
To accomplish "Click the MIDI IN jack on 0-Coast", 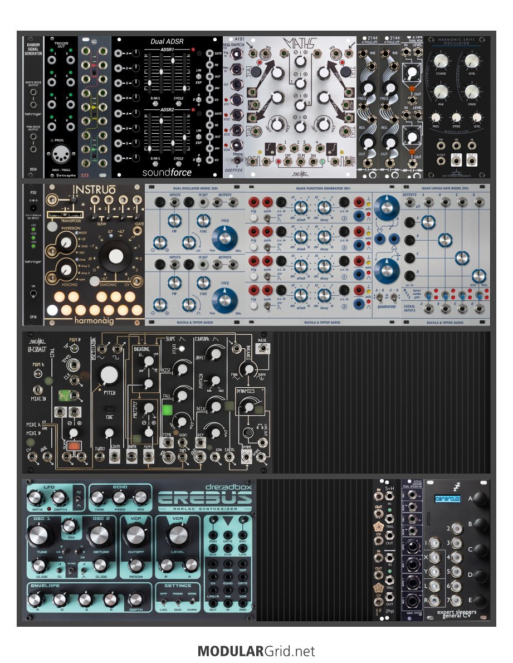I will tap(38, 390).
